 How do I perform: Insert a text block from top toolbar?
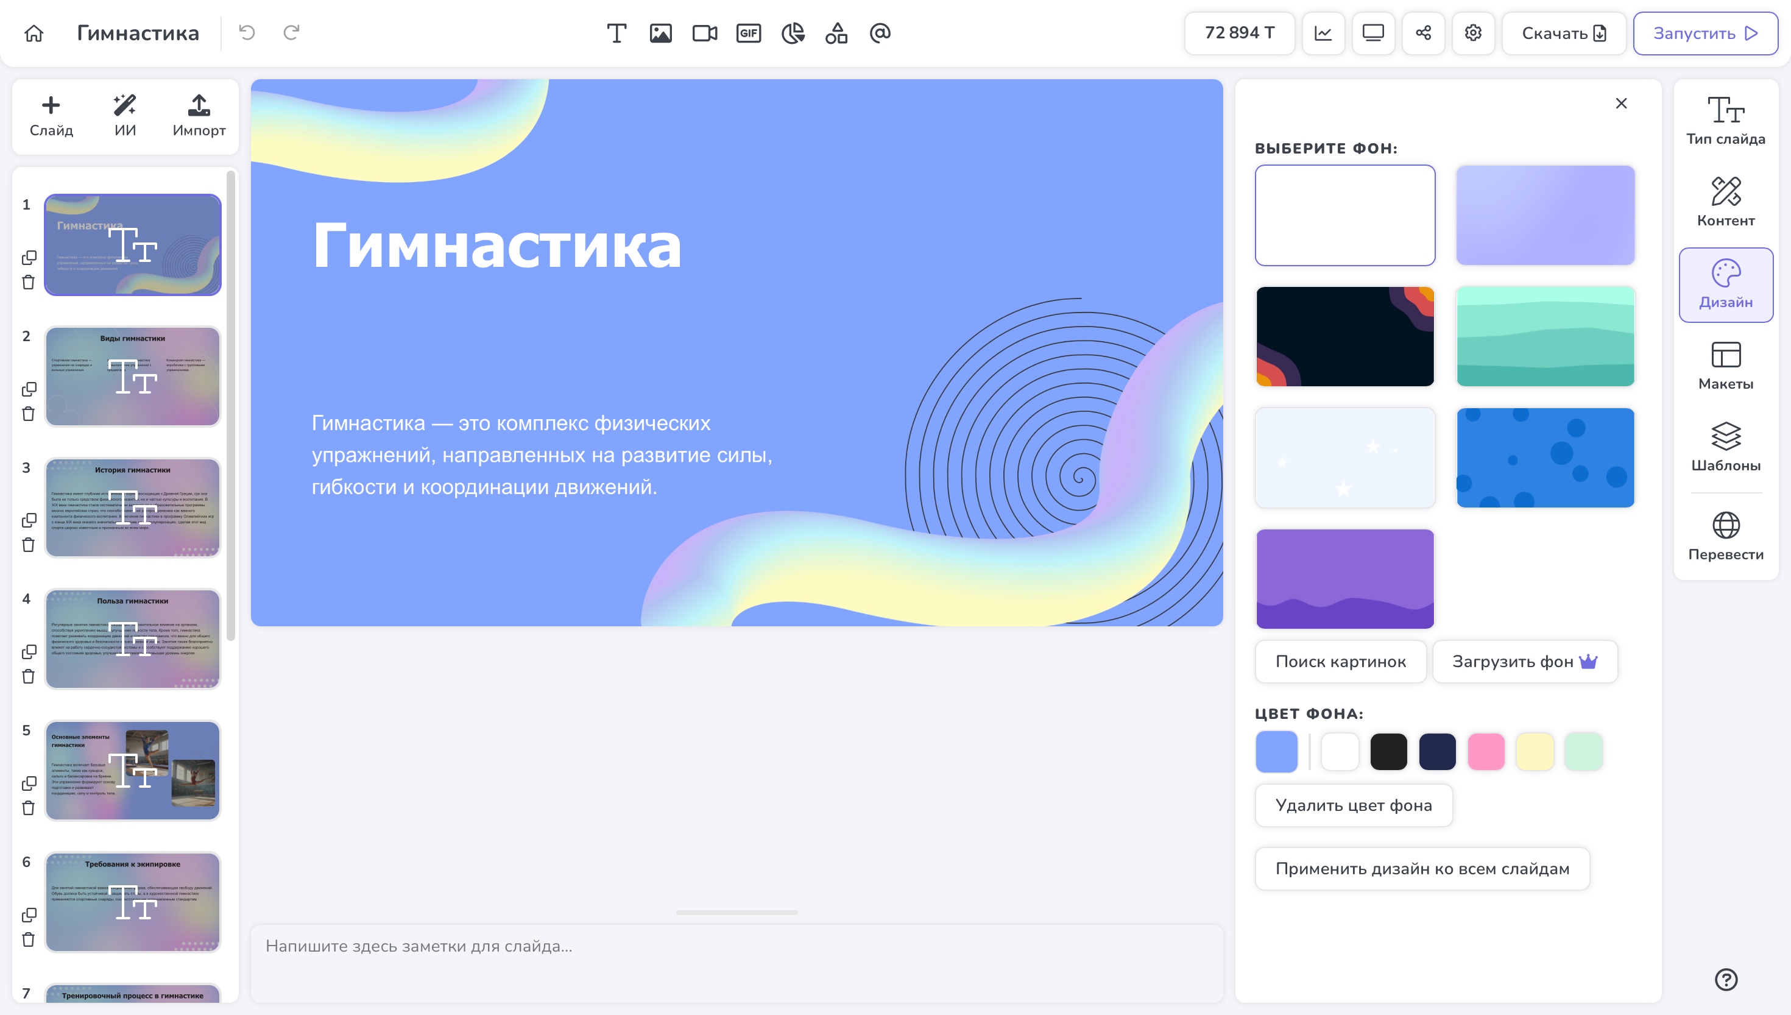tap(616, 33)
